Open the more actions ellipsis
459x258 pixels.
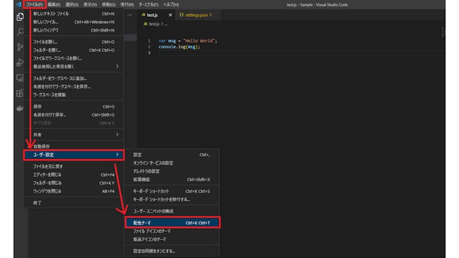point(130,15)
